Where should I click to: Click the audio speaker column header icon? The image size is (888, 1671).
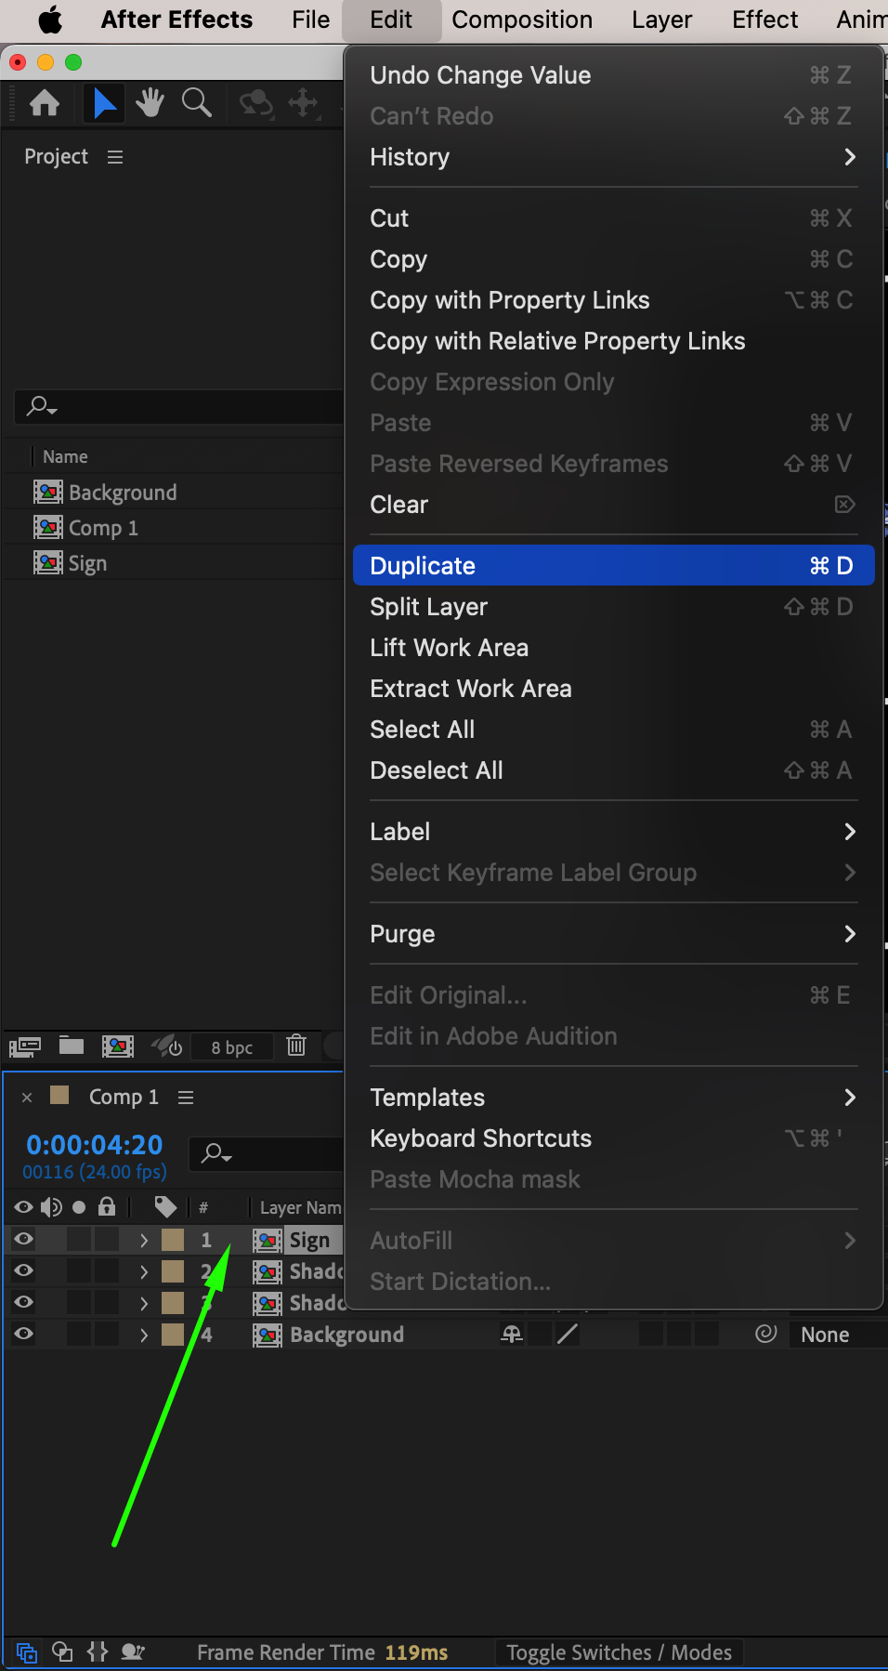pyautogui.click(x=51, y=1207)
